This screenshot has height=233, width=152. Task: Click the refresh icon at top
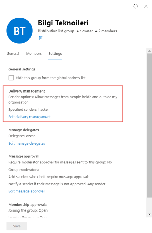(x=135, y=6)
